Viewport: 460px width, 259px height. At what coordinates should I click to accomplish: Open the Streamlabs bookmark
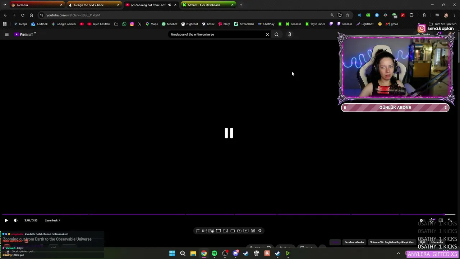(244, 24)
